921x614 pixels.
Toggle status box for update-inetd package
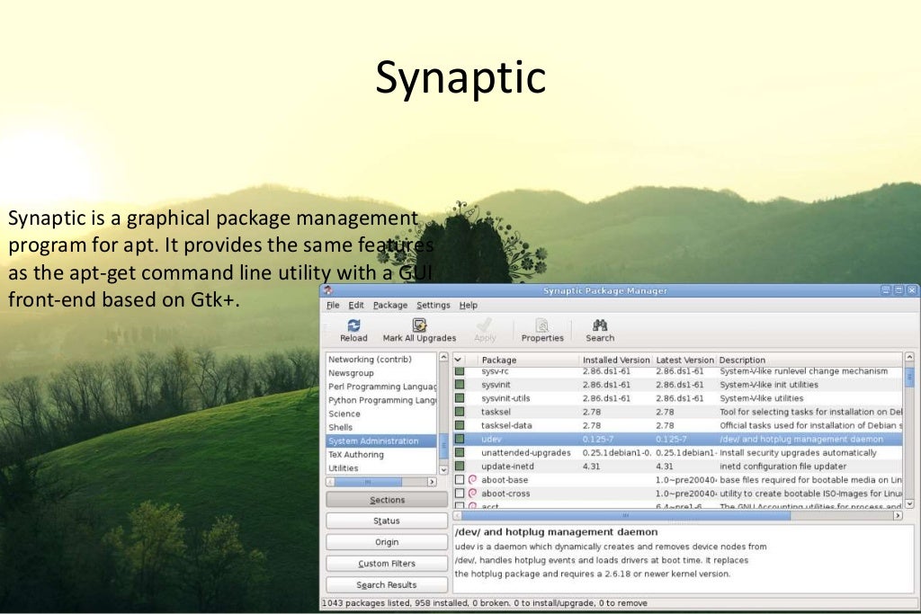(x=460, y=466)
